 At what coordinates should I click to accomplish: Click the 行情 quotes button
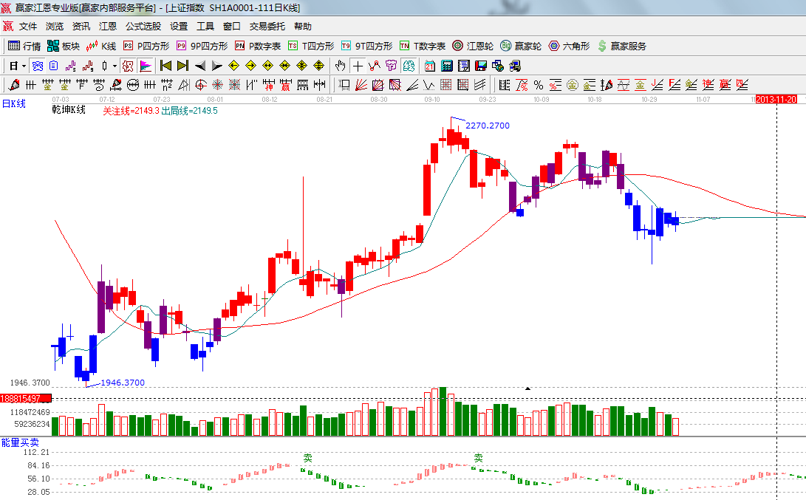pos(24,46)
